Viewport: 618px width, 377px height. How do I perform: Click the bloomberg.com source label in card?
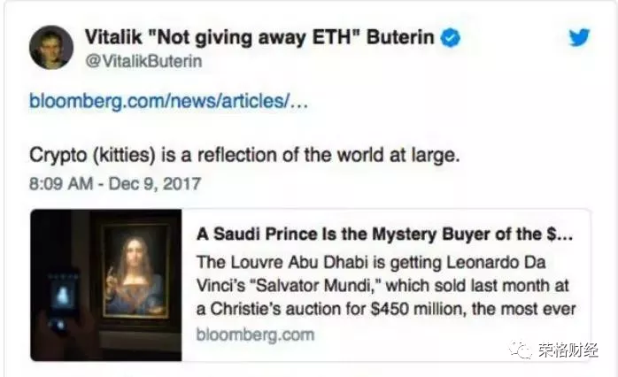(255, 335)
